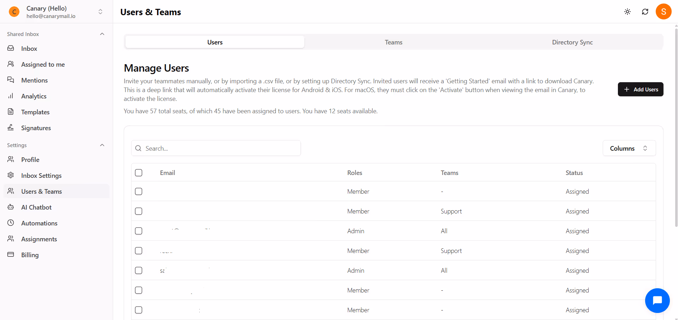The image size is (678, 320).
Task: Switch to the Directory Sync tab
Action: click(572, 42)
